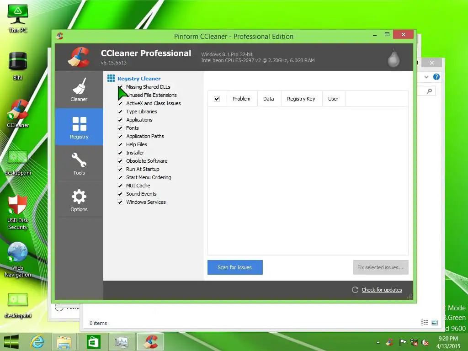This screenshot has height=351, width=468.
Task: Uncheck the Fonts checkbox
Action: (x=120, y=128)
